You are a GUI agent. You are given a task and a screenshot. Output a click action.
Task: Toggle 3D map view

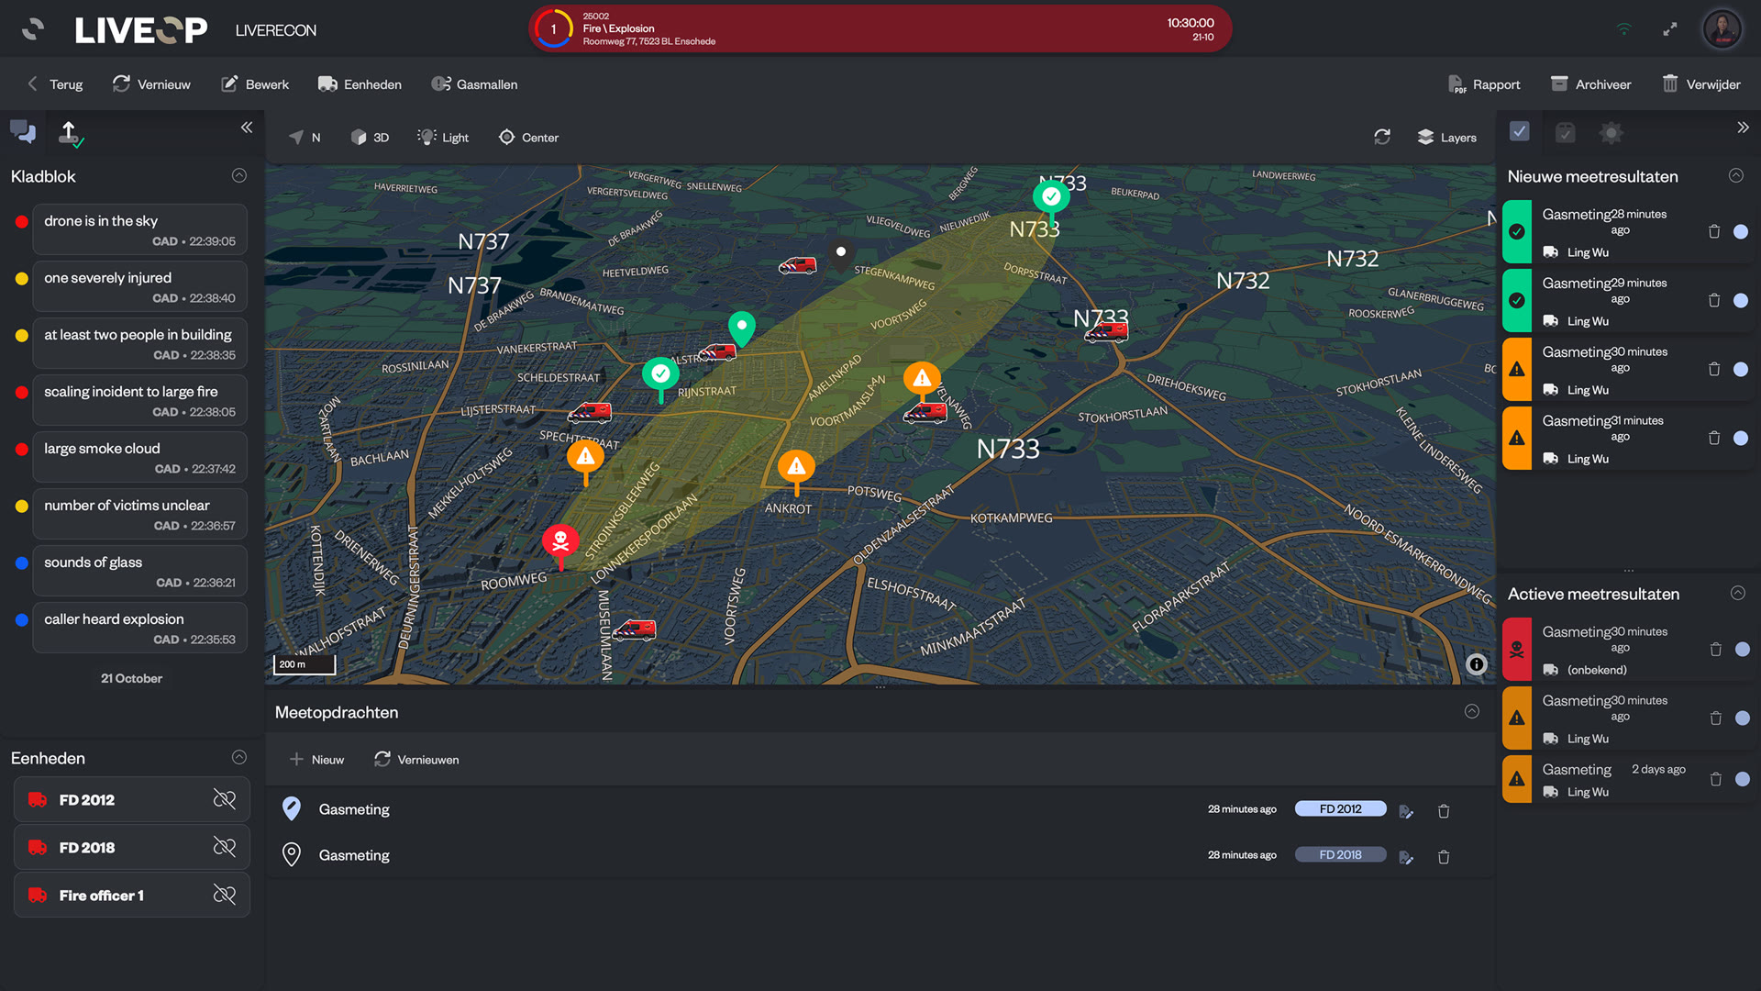point(370,138)
